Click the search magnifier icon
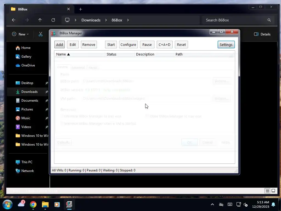This screenshot has width=281, height=211. (x=269, y=20)
